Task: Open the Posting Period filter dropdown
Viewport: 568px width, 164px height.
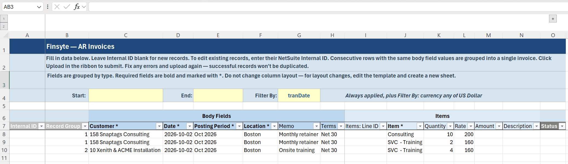Action: click(239, 126)
